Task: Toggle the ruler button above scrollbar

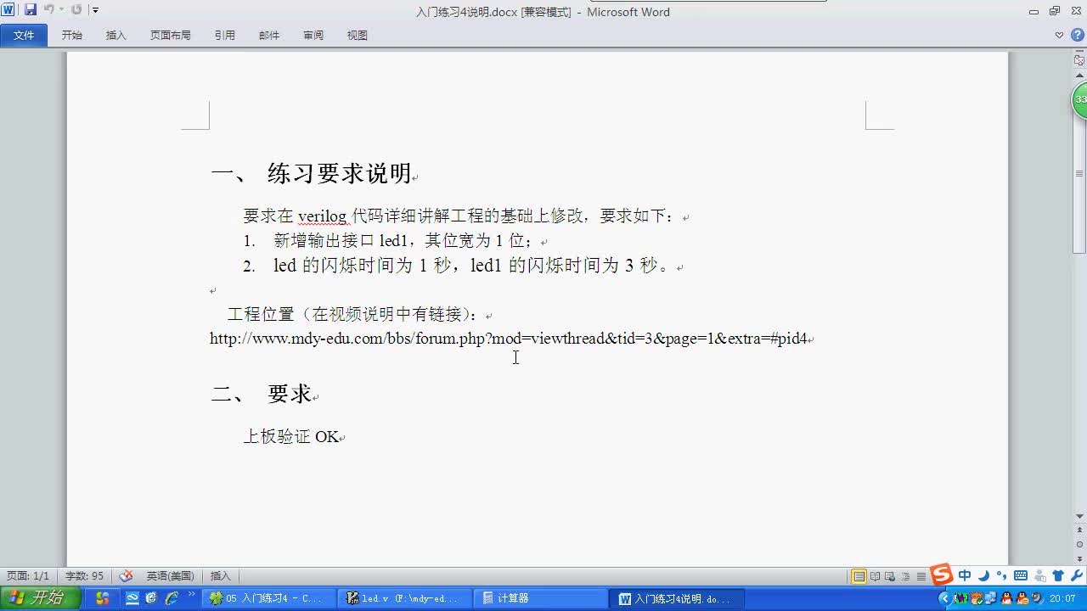Action: click(1080, 60)
